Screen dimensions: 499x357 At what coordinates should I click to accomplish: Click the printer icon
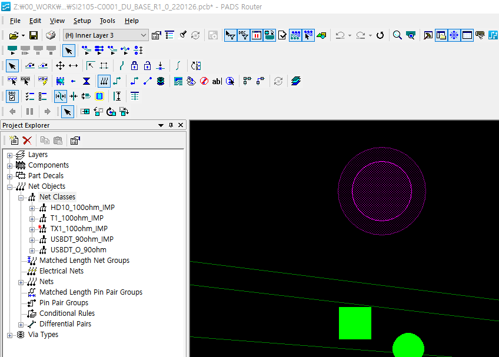pyautogui.click(x=51, y=35)
